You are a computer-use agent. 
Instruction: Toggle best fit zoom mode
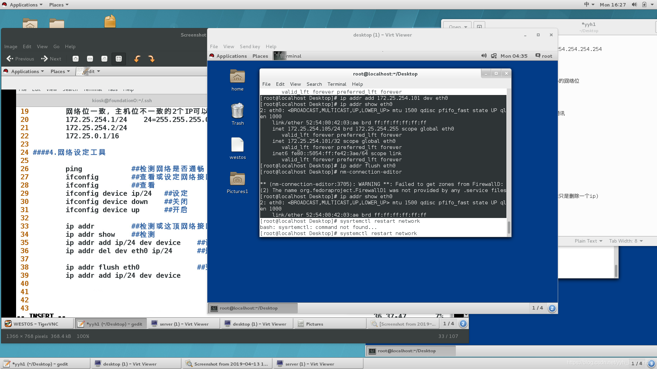[x=119, y=59]
